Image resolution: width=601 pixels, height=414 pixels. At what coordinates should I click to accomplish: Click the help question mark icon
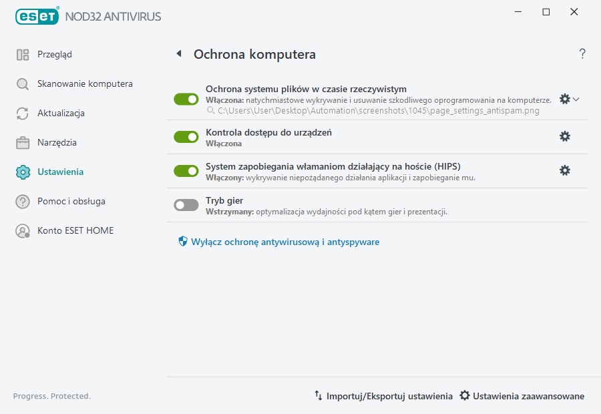pos(582,53)
